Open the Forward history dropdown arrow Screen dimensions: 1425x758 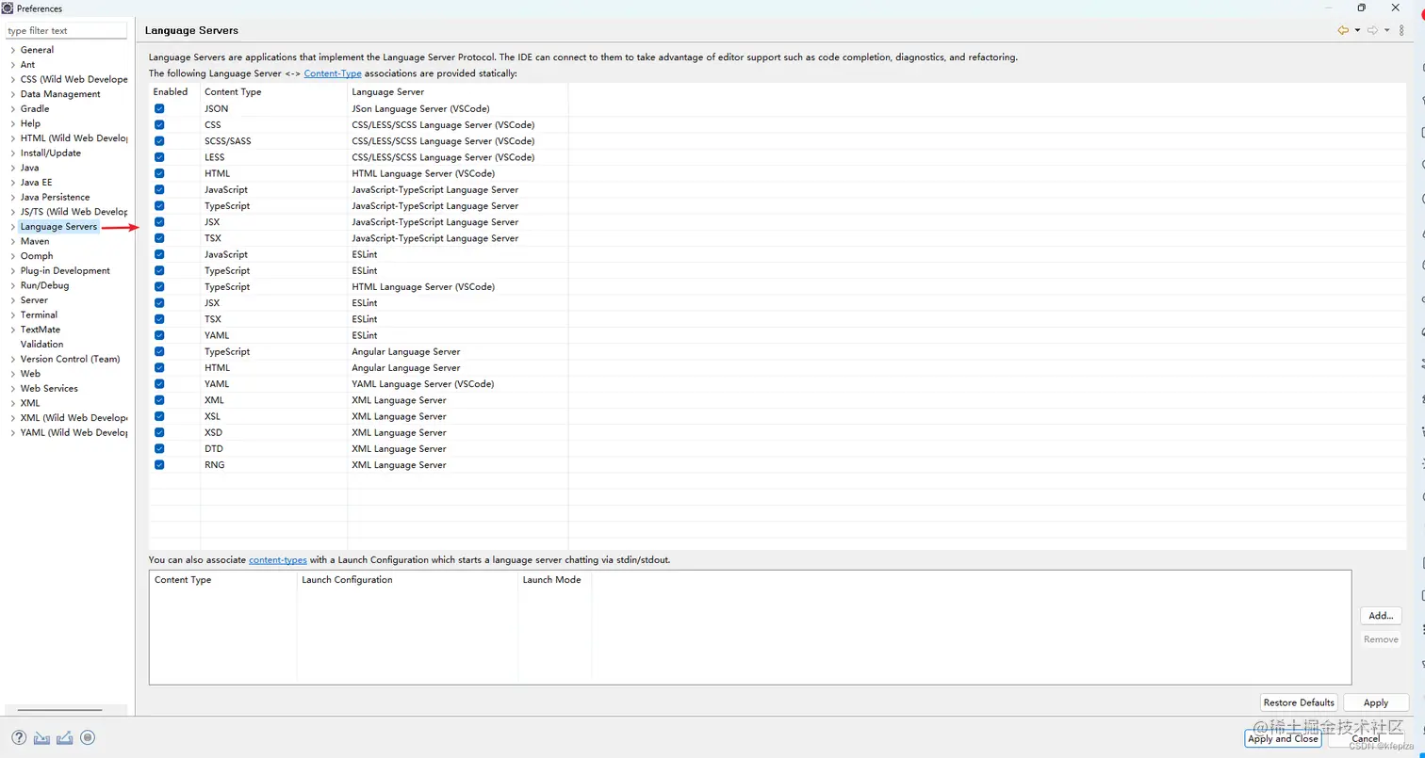tap(1387, 30)
